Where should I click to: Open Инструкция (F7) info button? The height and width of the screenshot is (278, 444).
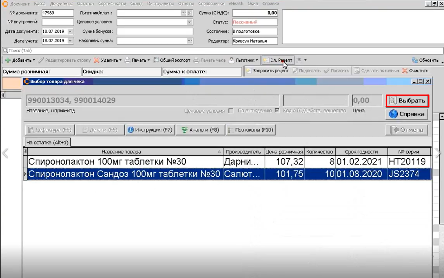coord(150,130)
